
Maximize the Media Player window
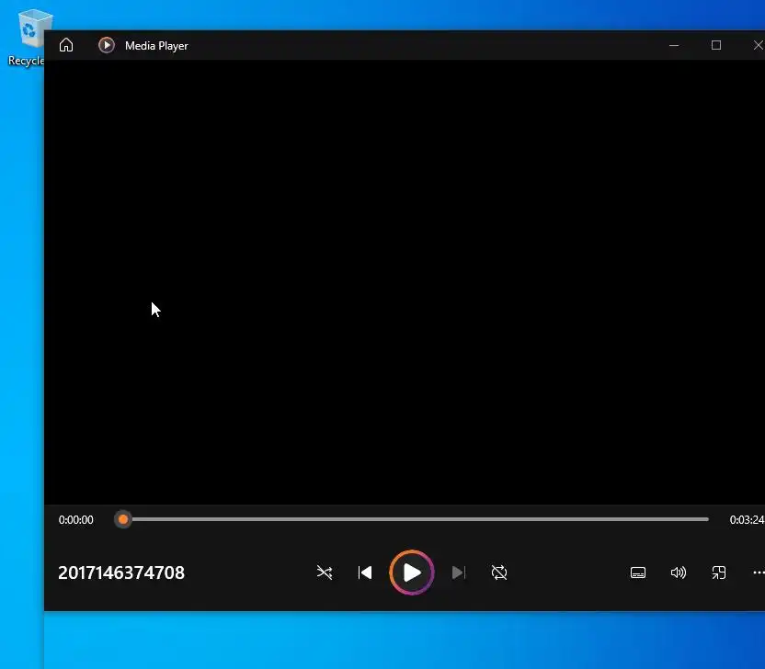[x=716, y=45]
